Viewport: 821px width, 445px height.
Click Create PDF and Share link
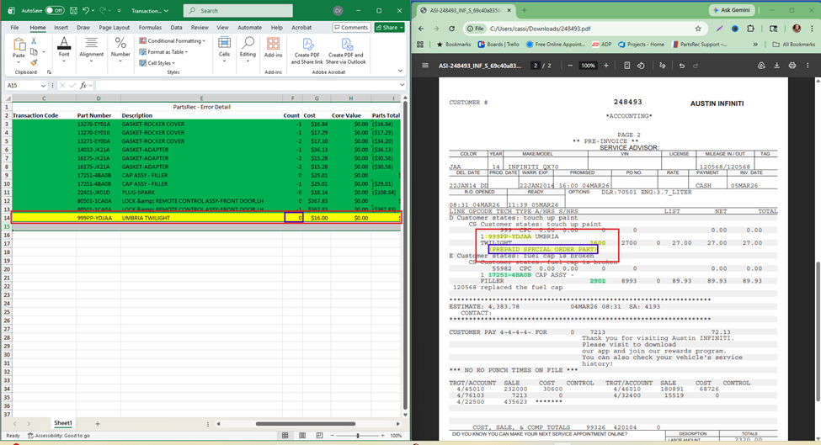307,51
